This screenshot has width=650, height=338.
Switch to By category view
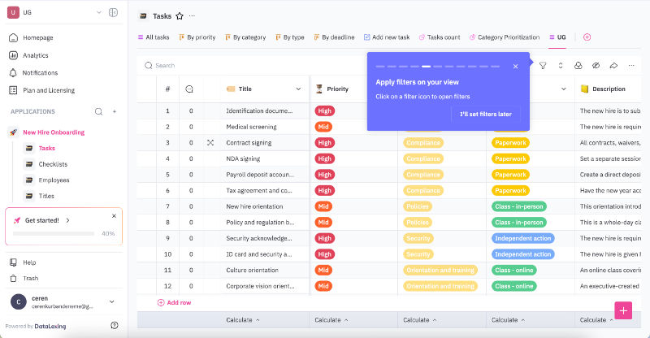point(245,37)
